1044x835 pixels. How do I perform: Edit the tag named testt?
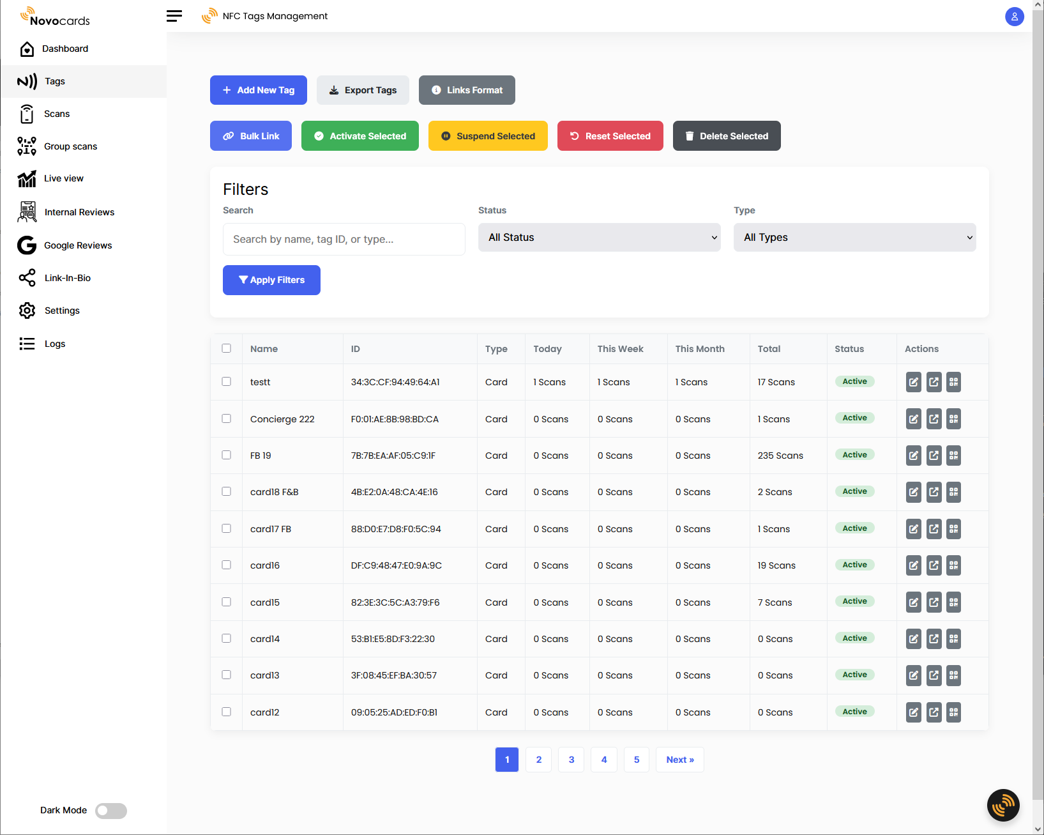pos(913,382)
